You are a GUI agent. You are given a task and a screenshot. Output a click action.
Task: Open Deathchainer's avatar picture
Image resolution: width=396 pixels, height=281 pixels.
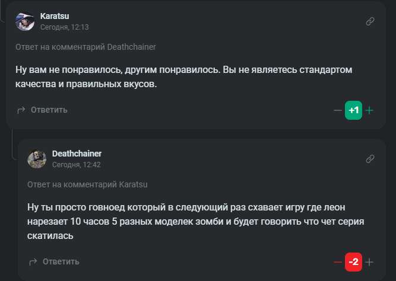coord(37,159)
